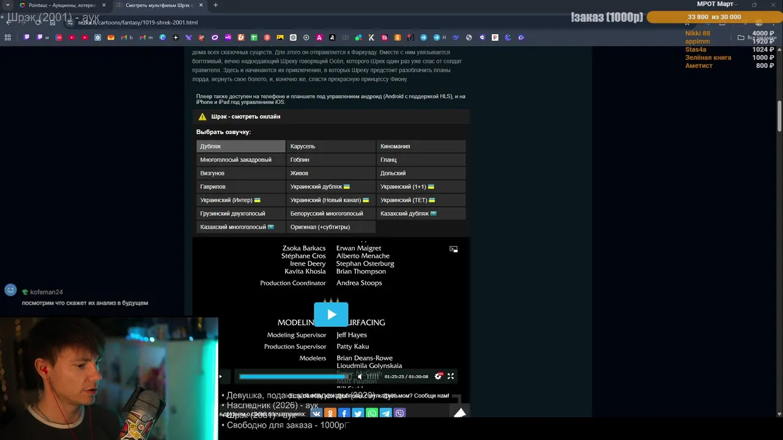Viewport: 783px width, 440px height.
Task: Select the Киномания voice-over option
Action: click(x=421, y=147)
